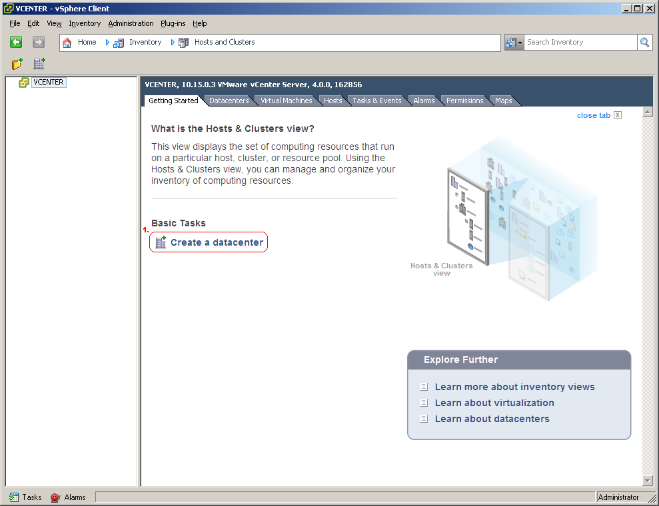Screen dimensions: 659x506
Task: Open Learn about virtualization
Action: point(494,403)
